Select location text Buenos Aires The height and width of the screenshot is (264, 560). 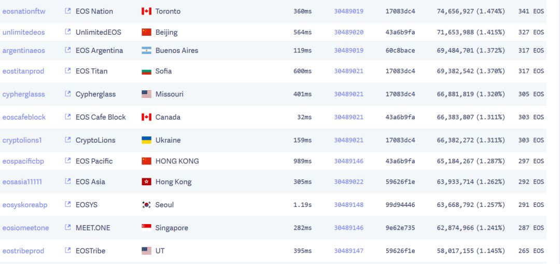[x=177, y=50]
